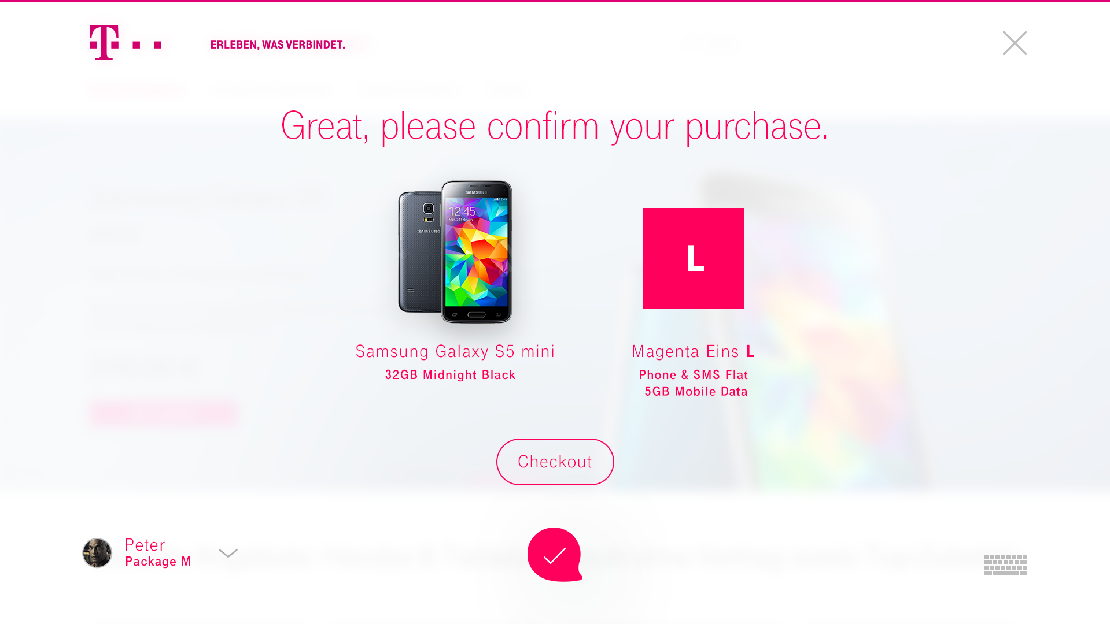The image size is (1110, 624).
Task: Click the 5GB Mobile Data text
Action: tap(696, 392)
